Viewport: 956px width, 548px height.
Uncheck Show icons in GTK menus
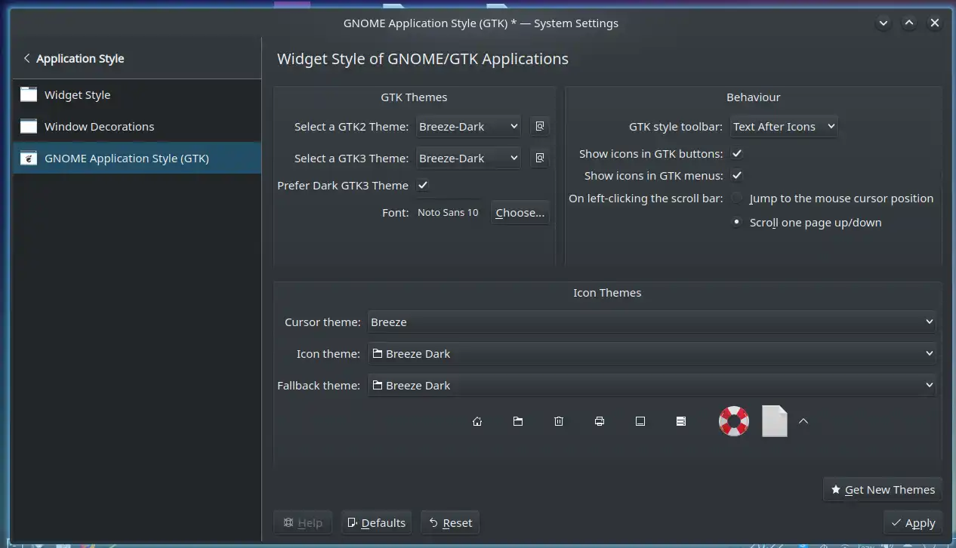pyautogui.click(x=737, y=176)
